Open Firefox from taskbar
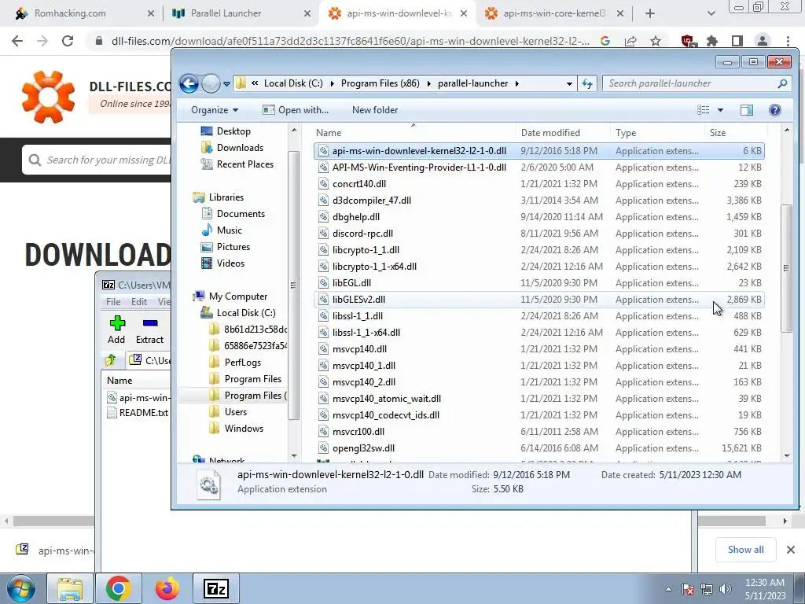The width and height of the screenshot is (805, 604). click(x=167, y=588)
